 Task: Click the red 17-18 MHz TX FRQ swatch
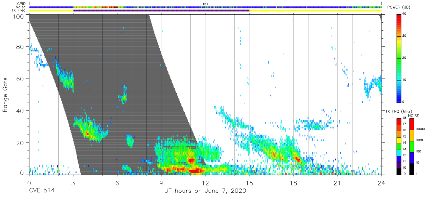[x=399, y=122]
